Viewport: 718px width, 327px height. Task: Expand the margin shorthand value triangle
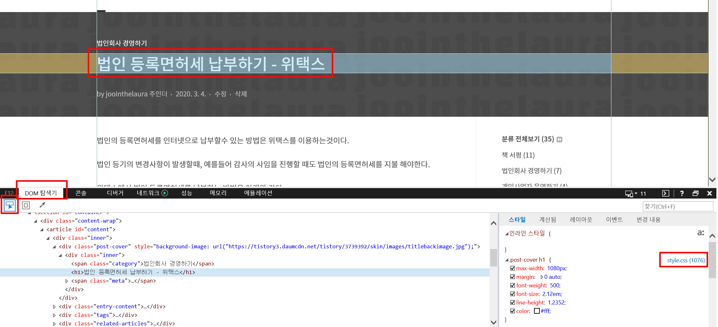(542, 277)
